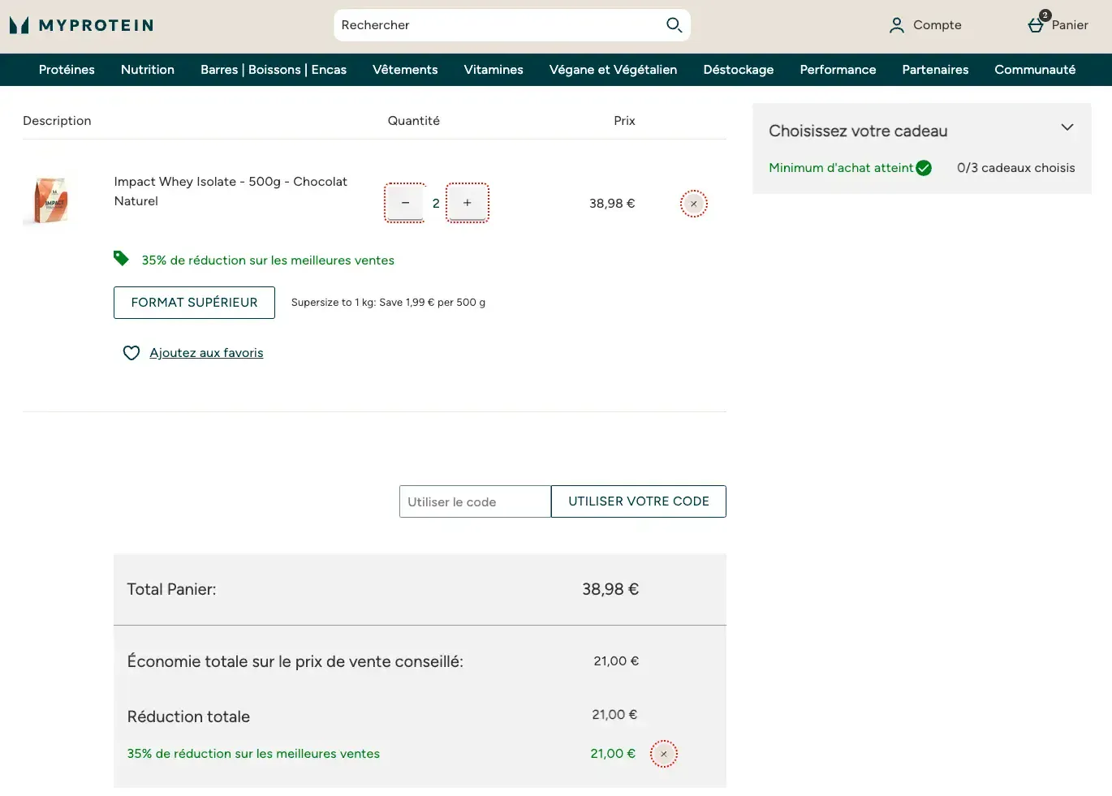The height and width of the screenshot is (796, 1112).
Task: Click the 35% de réduction offer text
Action: (x=268, y=260)
